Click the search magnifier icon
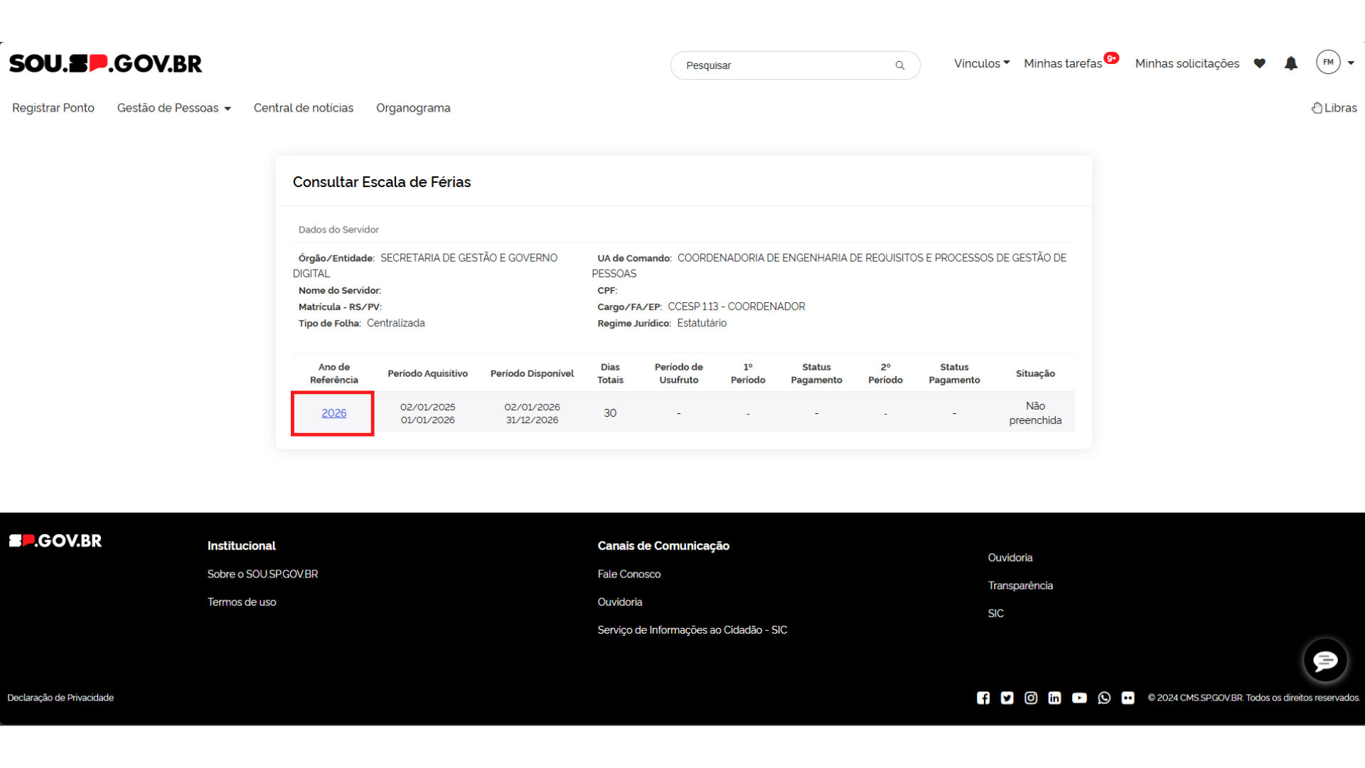The height and width of the screenshot is (768, 1365). point(899,65)
